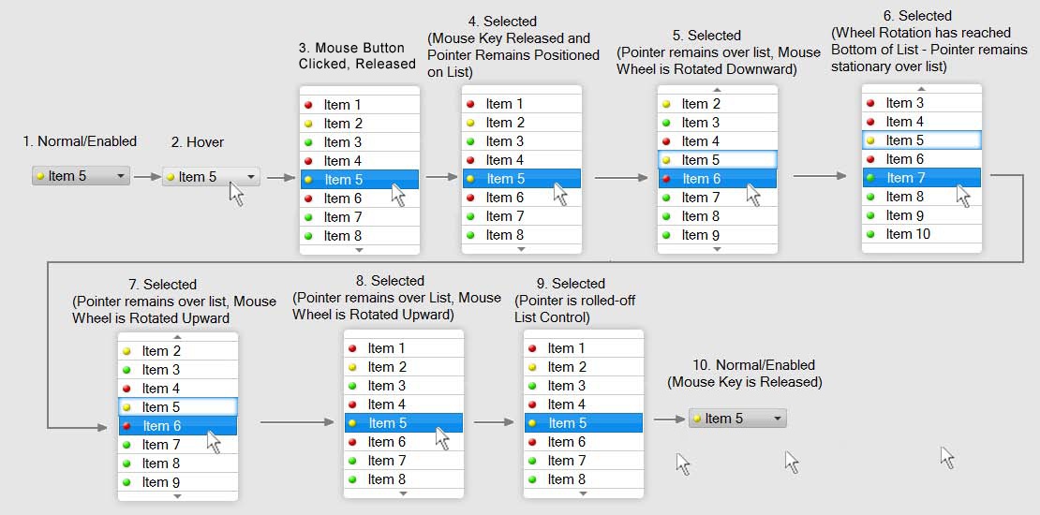Click the scroll-down arrow below state 3 list
The height and width of the screenshot is (515, 1040).
coord(359,249)
